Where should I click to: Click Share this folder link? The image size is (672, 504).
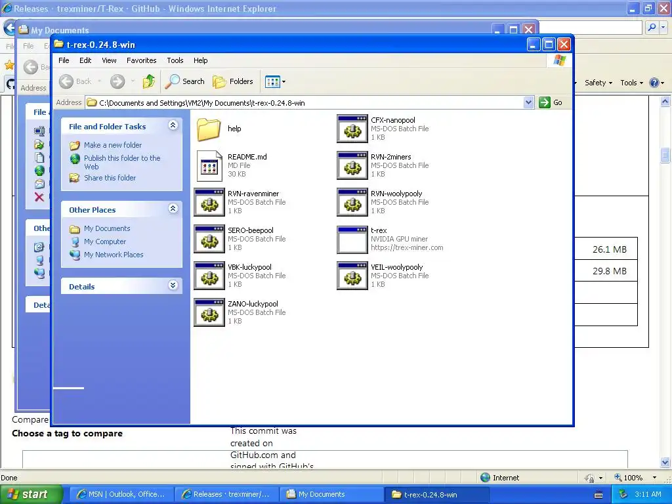[110, 178]
